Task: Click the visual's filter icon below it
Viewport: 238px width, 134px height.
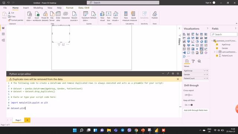Action: tap(59, 45)
